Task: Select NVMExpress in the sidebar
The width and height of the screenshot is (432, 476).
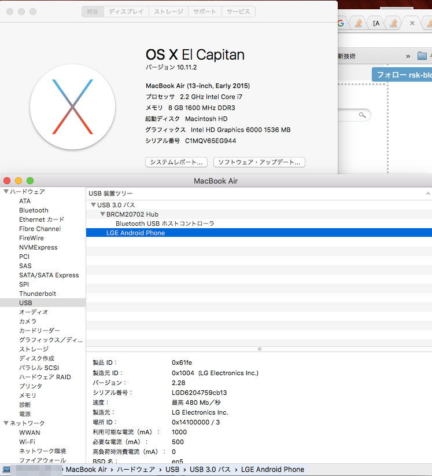Action: [x=38, y=247]
